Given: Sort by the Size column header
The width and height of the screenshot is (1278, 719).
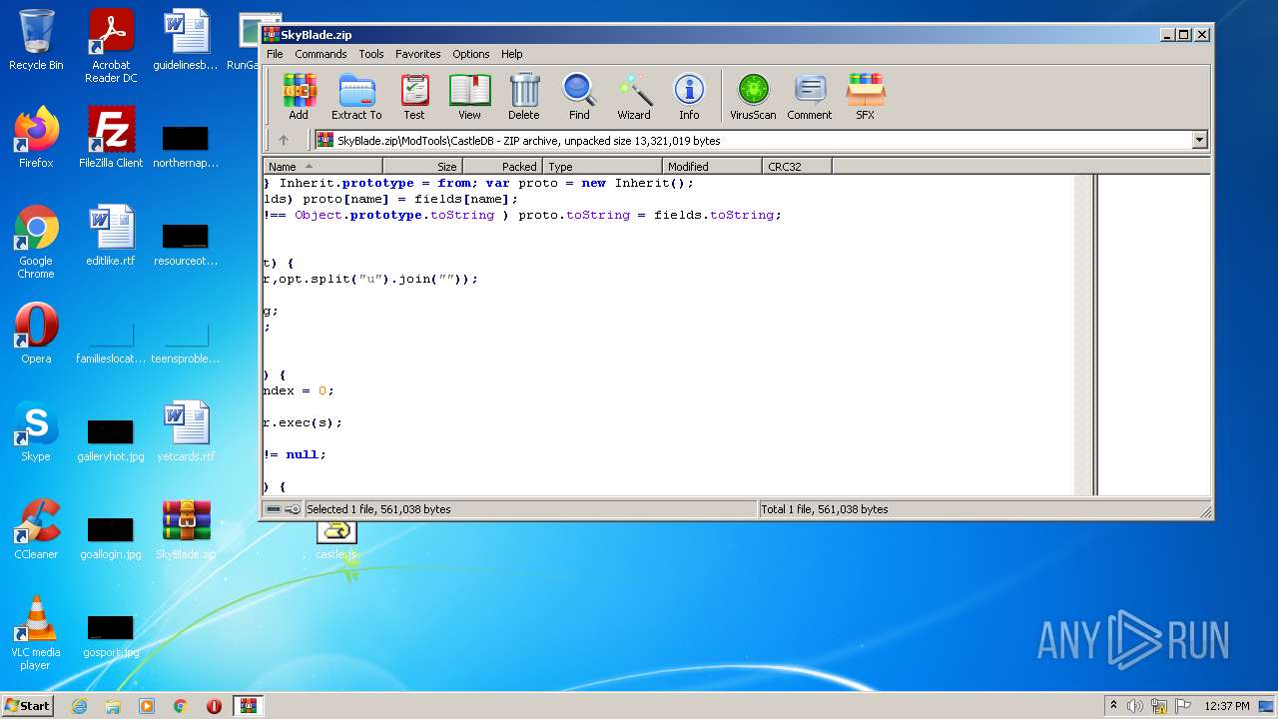Looking at the screenshot, I should point(422,167).
